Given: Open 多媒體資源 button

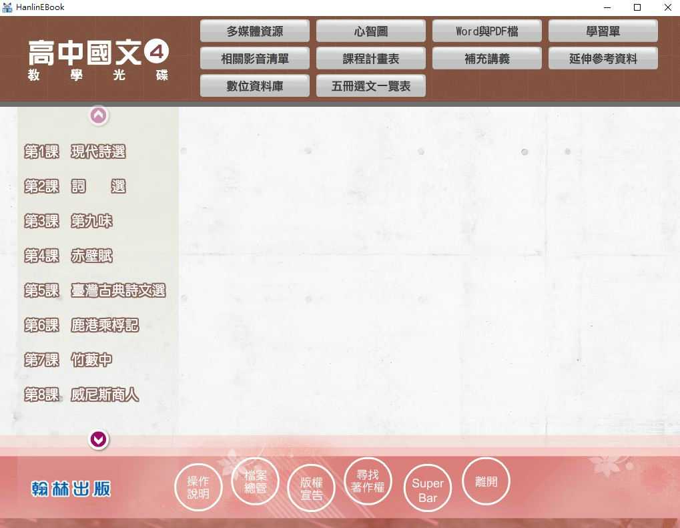Looking at the screenshot, I should click(x=254, y=31).
